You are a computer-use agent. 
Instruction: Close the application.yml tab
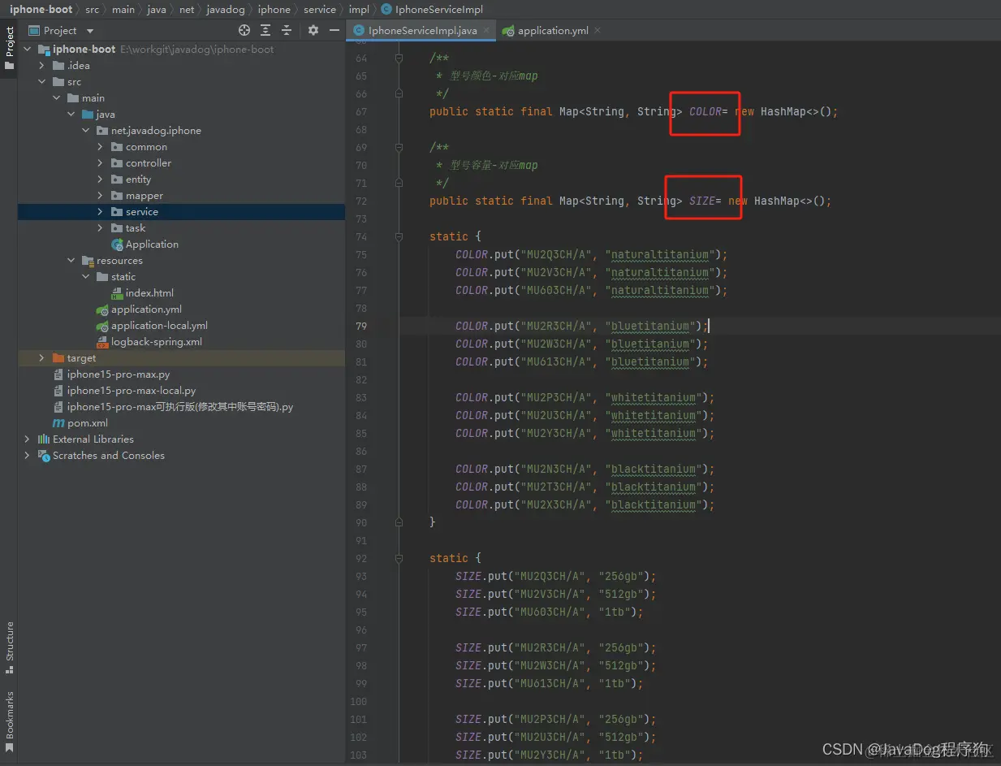coord(598,30)
